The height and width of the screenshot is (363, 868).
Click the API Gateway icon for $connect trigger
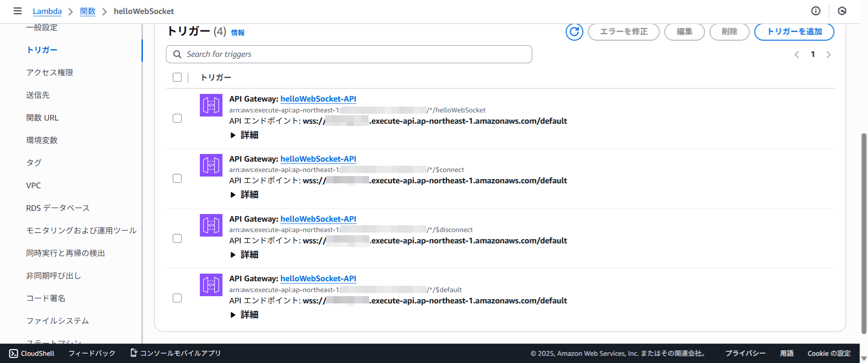(211, 165)
